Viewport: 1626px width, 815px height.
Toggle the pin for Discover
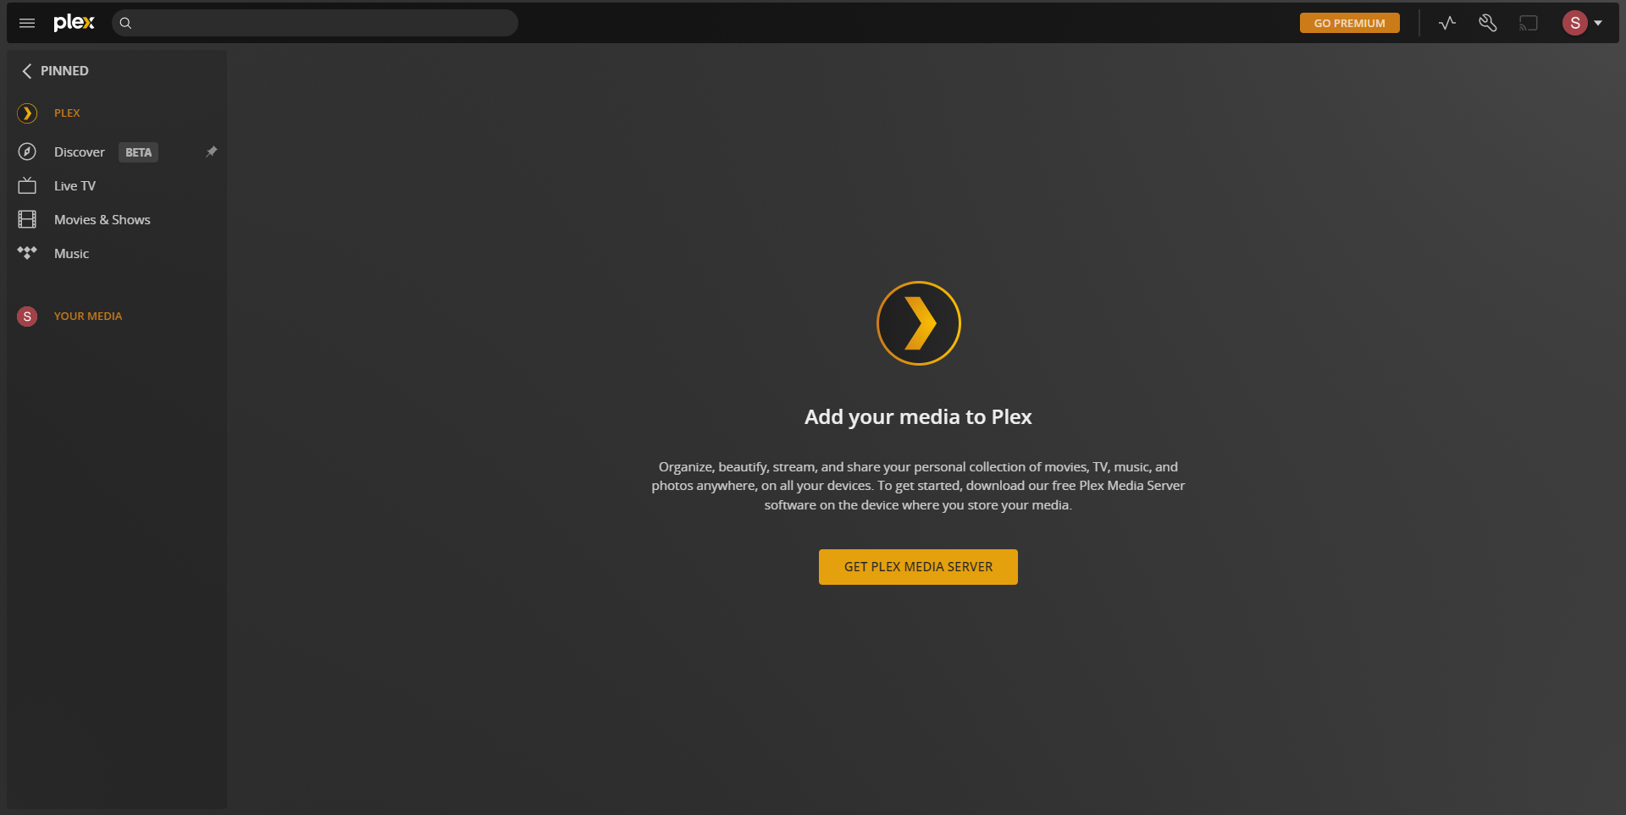point(212,151)
